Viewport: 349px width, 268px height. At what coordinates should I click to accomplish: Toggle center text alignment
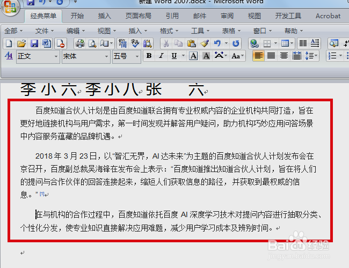coord(284,56)
